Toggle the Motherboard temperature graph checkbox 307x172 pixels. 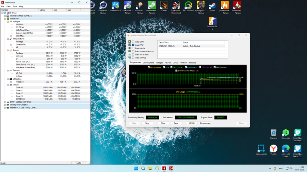149,67
